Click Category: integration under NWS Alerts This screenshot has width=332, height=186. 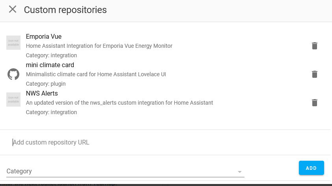(51, 112)
